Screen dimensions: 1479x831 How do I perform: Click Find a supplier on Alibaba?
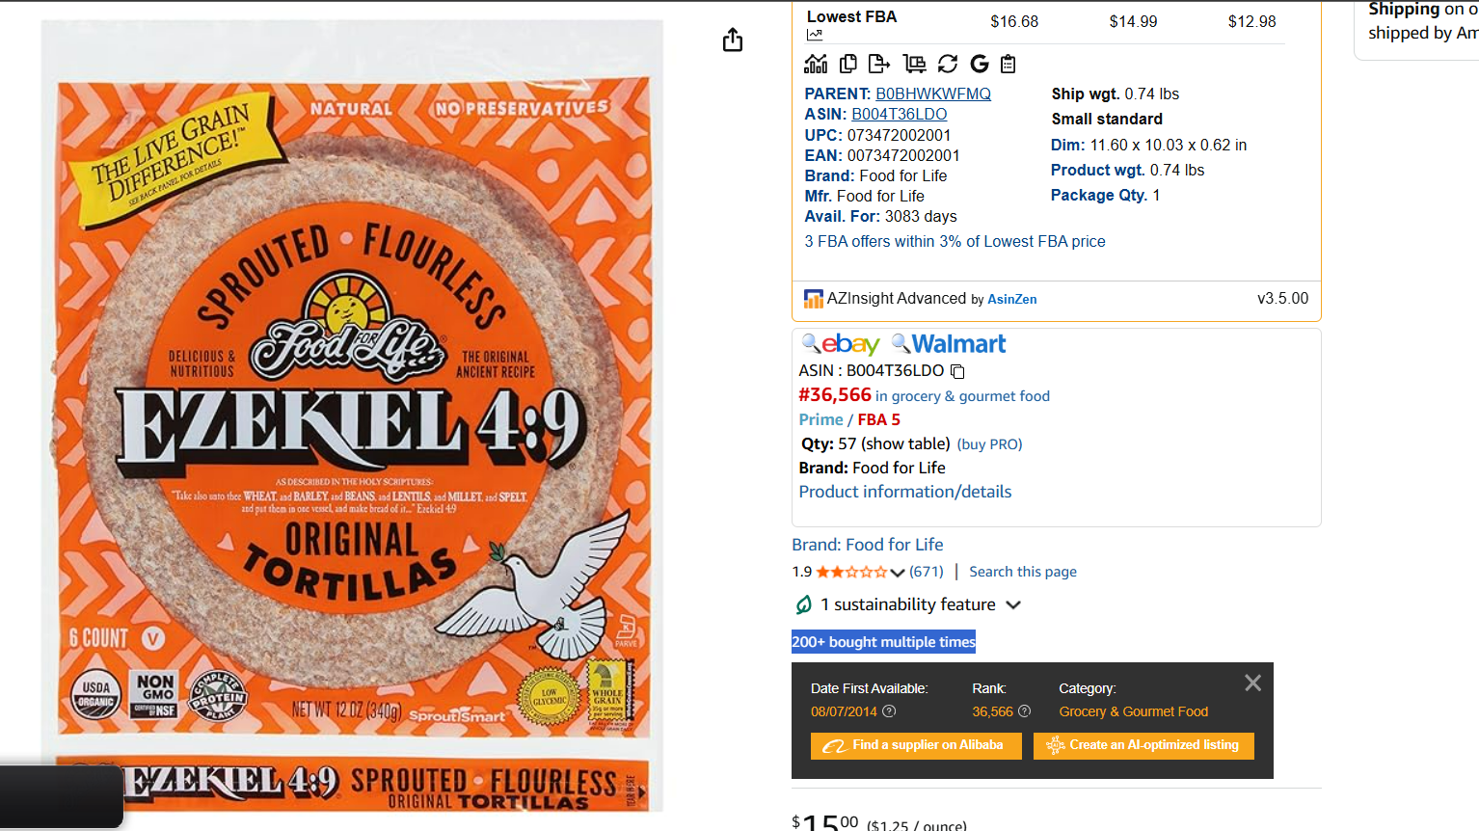pos(916,745)
